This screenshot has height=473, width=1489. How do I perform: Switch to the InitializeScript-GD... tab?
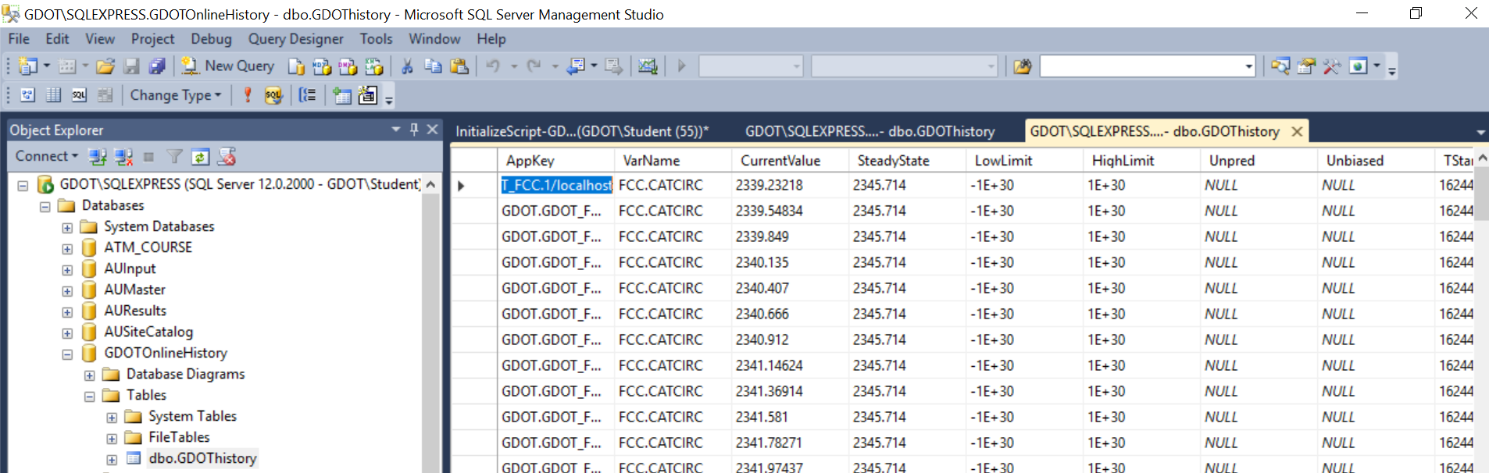point(582,131)
